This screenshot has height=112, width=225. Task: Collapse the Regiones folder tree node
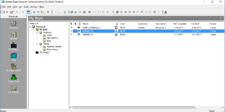point(37,32)
